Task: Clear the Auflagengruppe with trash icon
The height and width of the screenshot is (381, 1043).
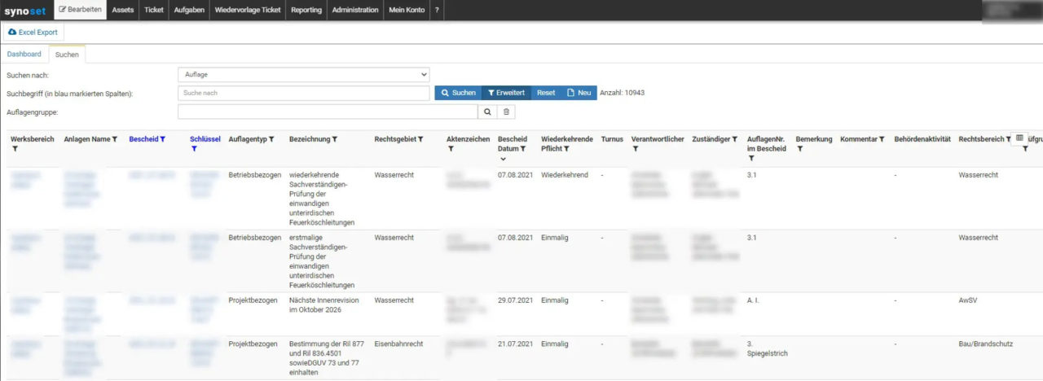Action: pyautogui.click(x=506, y=112)
